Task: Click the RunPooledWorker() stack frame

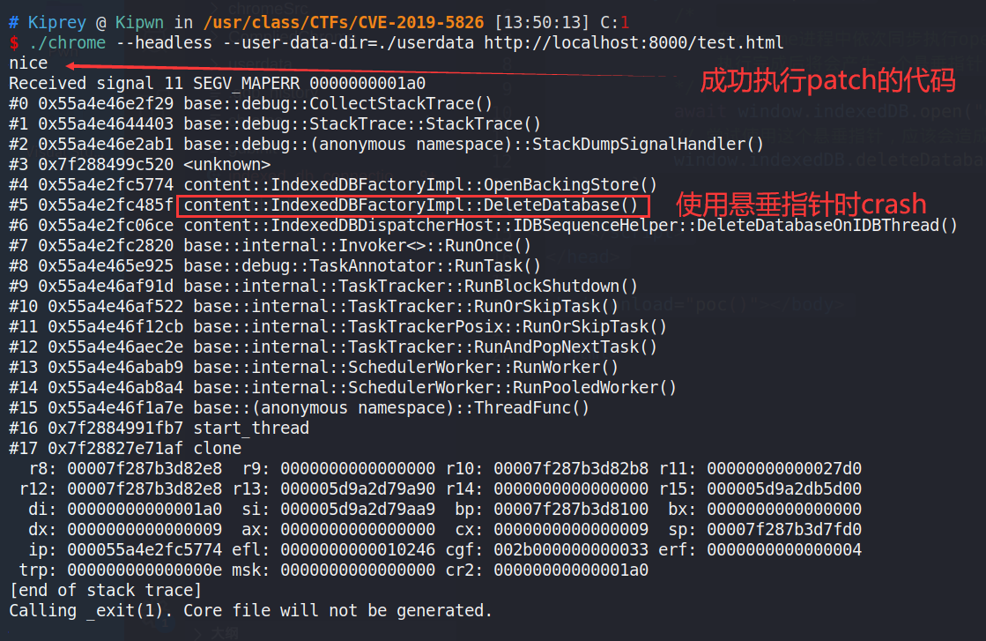Action: click(x=435, y=387)
